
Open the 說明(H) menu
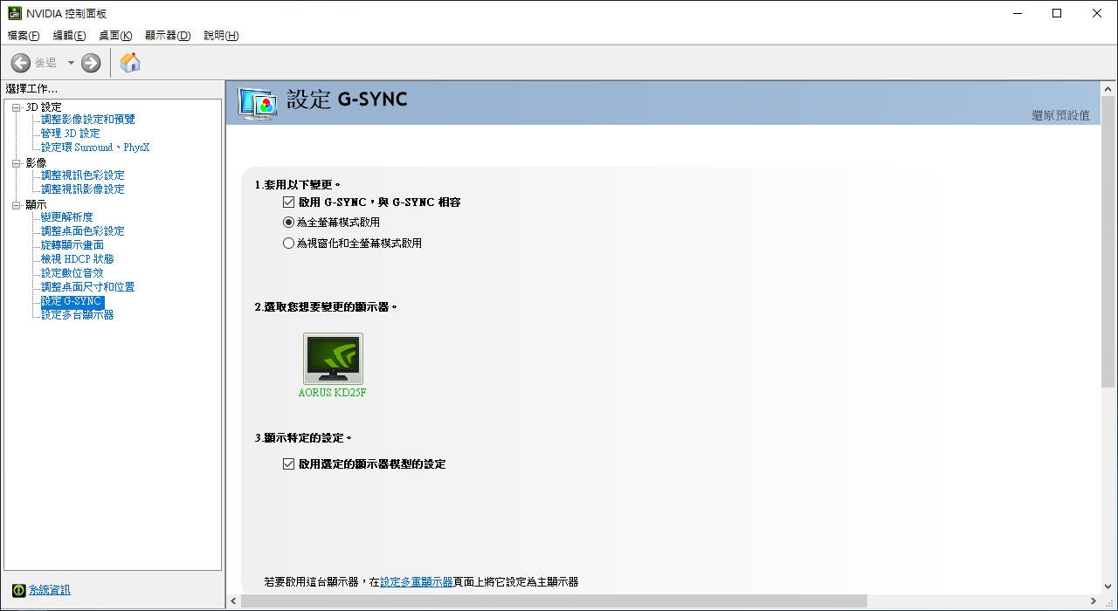tap(221, 36)
